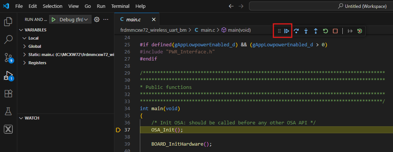Start debugging with green play button
393x152 pixels.
pos(53,19)
